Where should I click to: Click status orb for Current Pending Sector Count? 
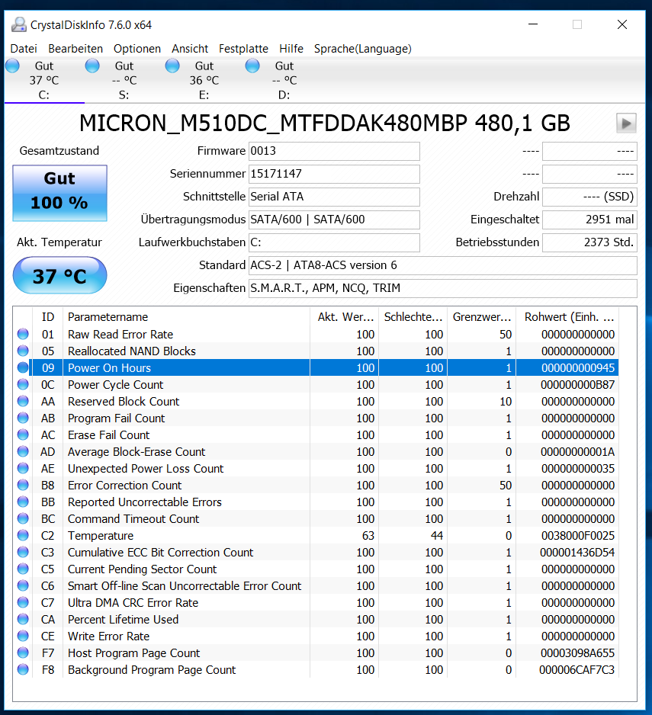point(23,569)
